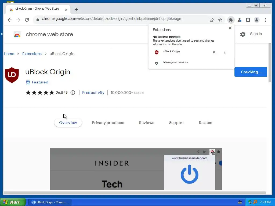
Task: Open Chrome Labs flask icon
Action: pyautogui.click(x=240, y=20)
